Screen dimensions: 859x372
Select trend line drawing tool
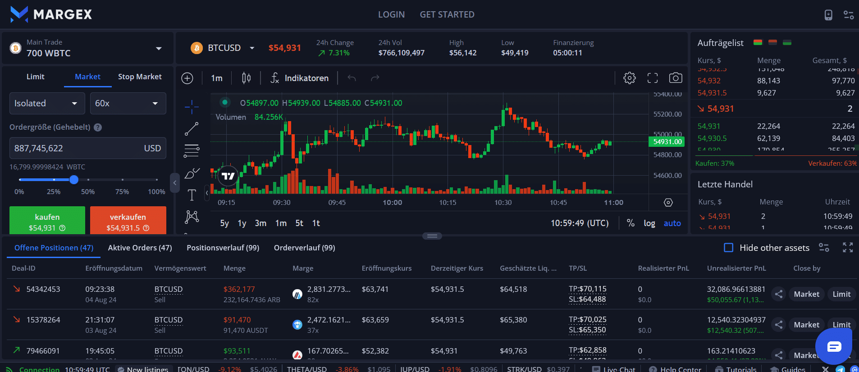pos(192,129)
